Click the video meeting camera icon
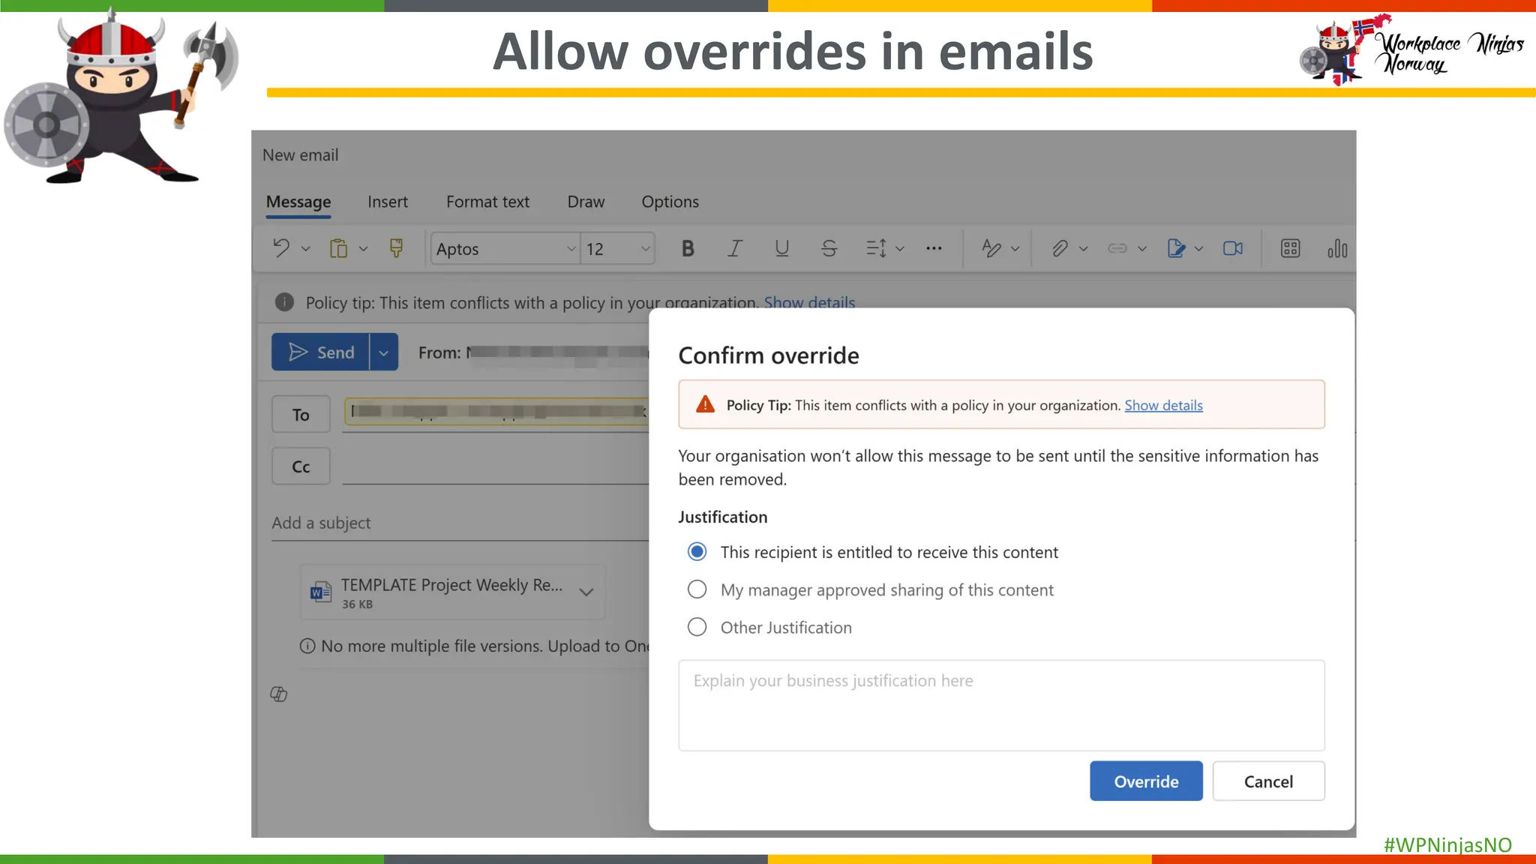1536x864 pixels. coord(1232,248)
